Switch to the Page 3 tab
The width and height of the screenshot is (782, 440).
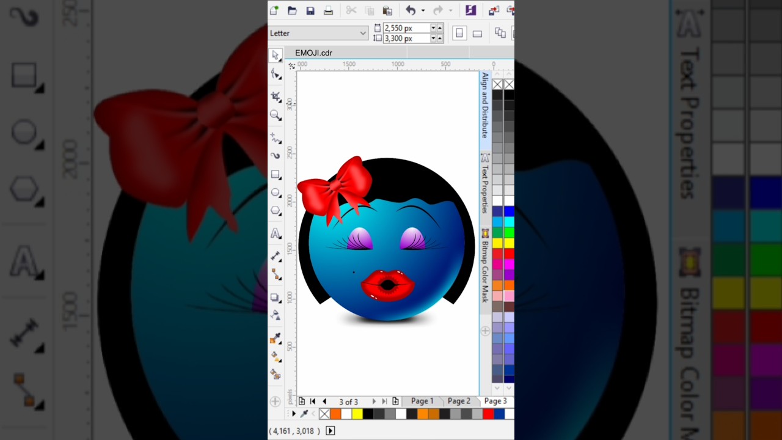495,402
